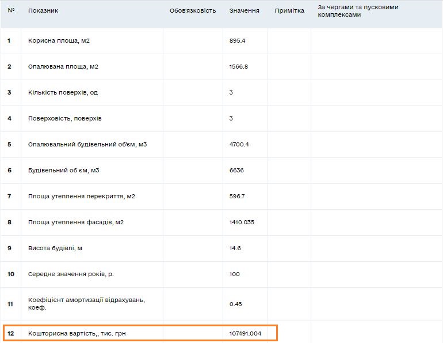Click the value 6636 for building volume
The width and height of the screenshot is (443, 343).
click(236, 171)
